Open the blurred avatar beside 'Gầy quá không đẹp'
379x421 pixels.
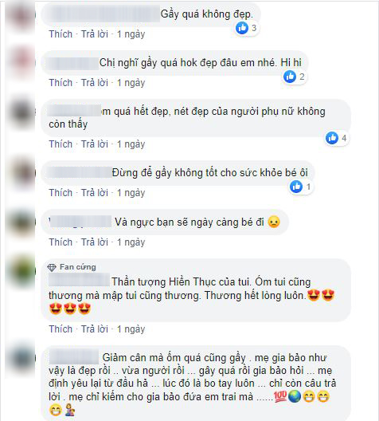point(21,15)
